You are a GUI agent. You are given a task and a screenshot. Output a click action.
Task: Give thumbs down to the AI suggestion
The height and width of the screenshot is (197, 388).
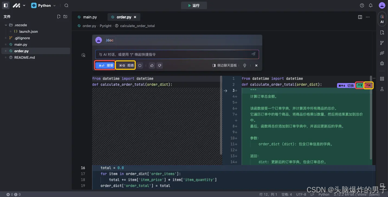pos(160,65)
